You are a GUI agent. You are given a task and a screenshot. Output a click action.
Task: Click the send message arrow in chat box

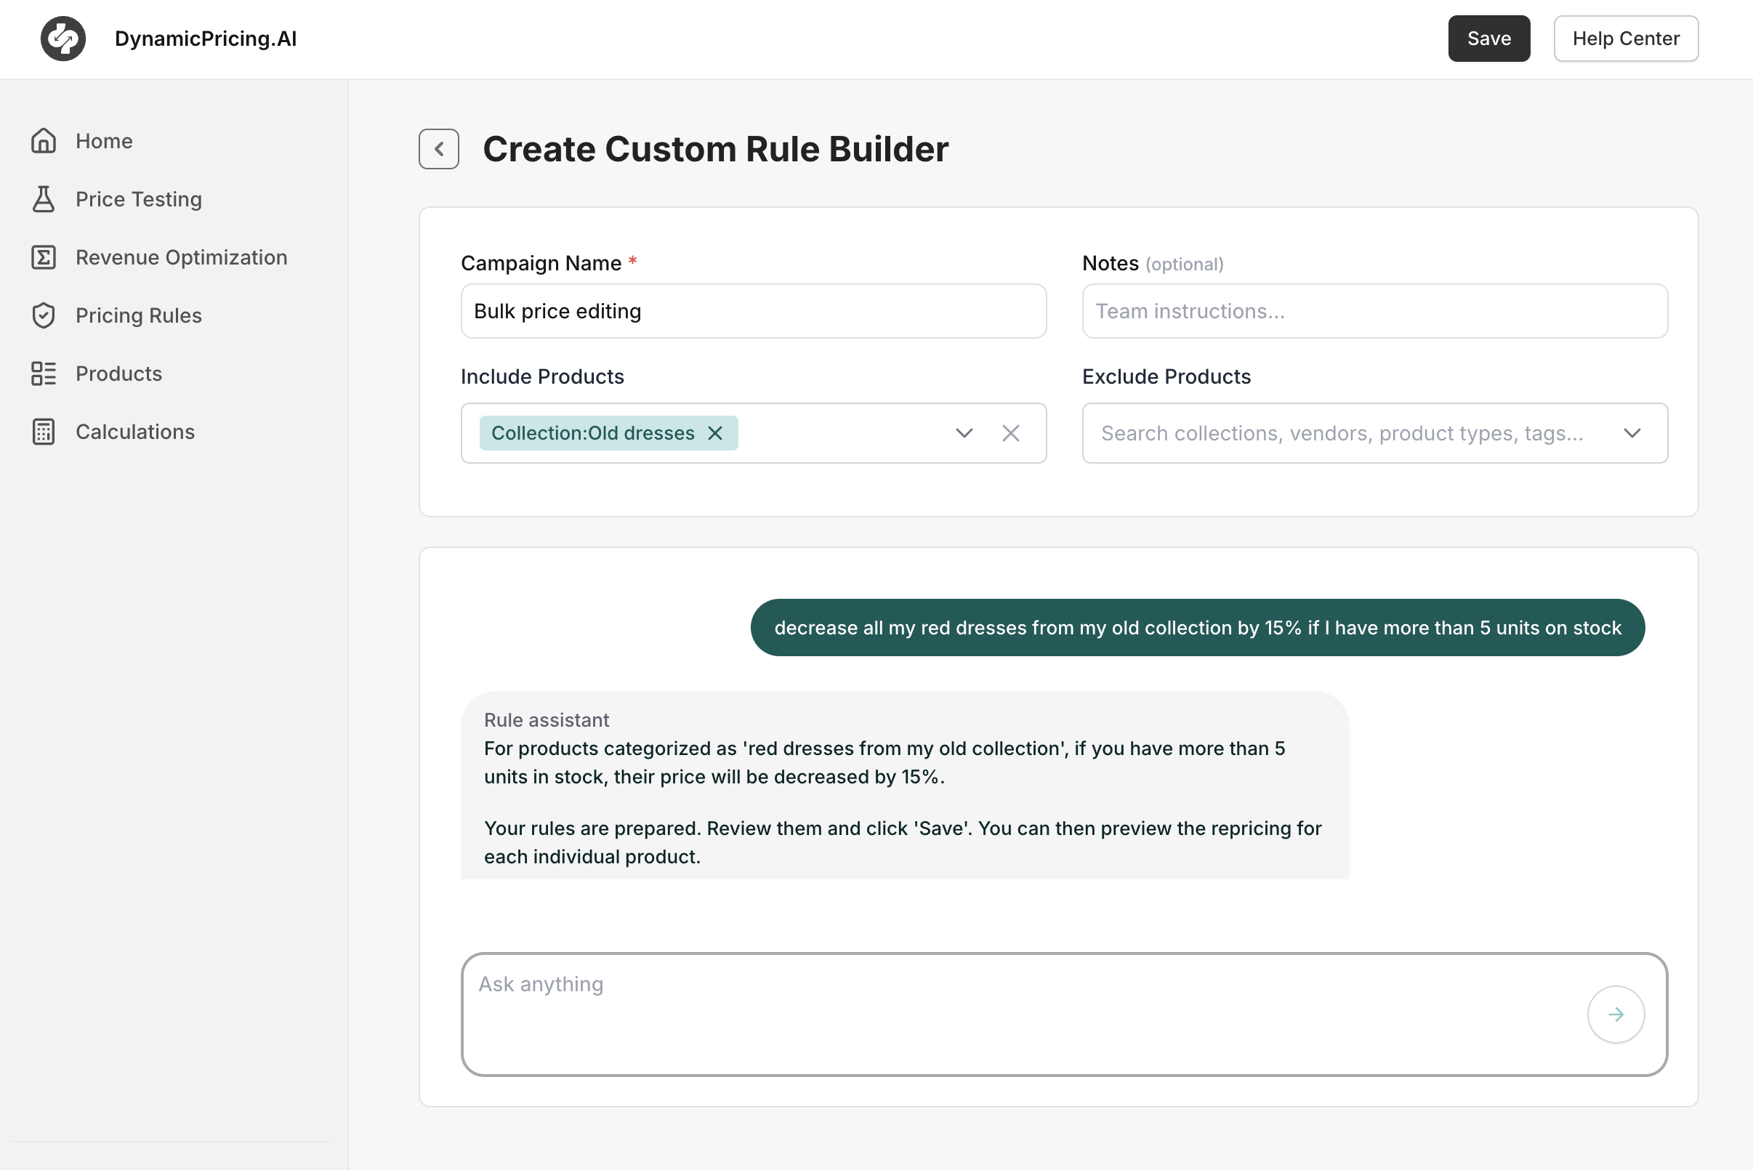(x=1616, y=1014)
